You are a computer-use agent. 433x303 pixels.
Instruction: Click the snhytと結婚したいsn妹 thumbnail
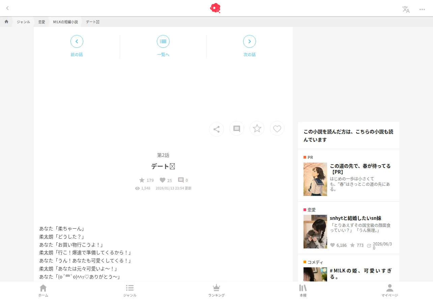click(315, 232)
